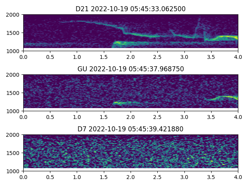
Task: Click the D7 2022-10-19 plot title
Action: click(131, 129)
